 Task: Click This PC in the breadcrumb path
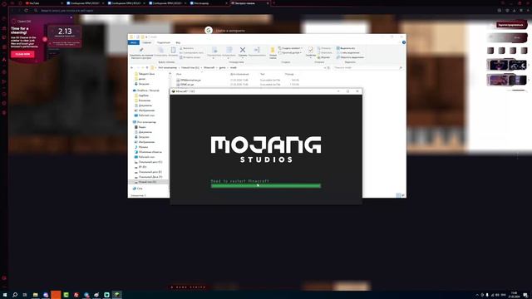pyautogui.click(x=168, y=68)
